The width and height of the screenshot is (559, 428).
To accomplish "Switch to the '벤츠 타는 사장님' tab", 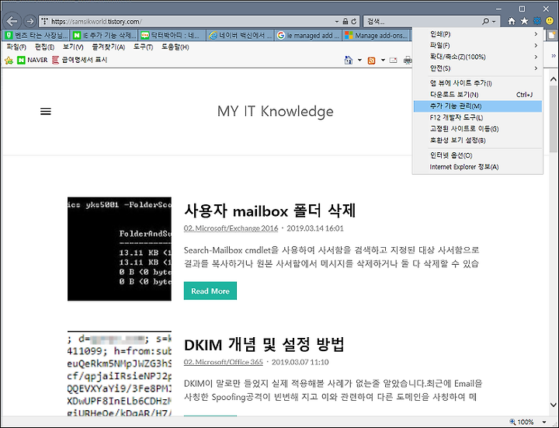I will pyautogui.click(x=36, y=36).
